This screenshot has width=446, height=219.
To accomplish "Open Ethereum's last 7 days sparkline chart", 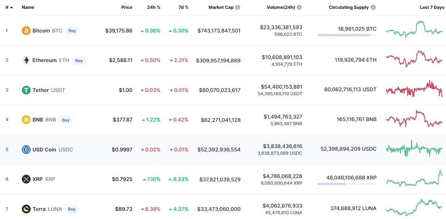I will point(414,59).
